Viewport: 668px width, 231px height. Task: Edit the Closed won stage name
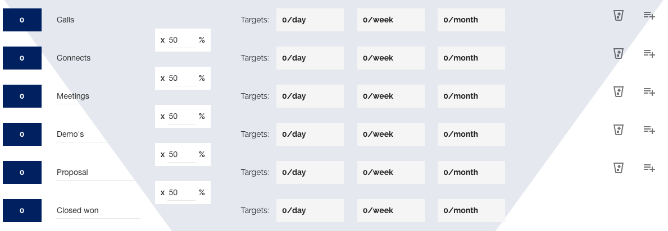pyautogui.click(x=97, y=211)
